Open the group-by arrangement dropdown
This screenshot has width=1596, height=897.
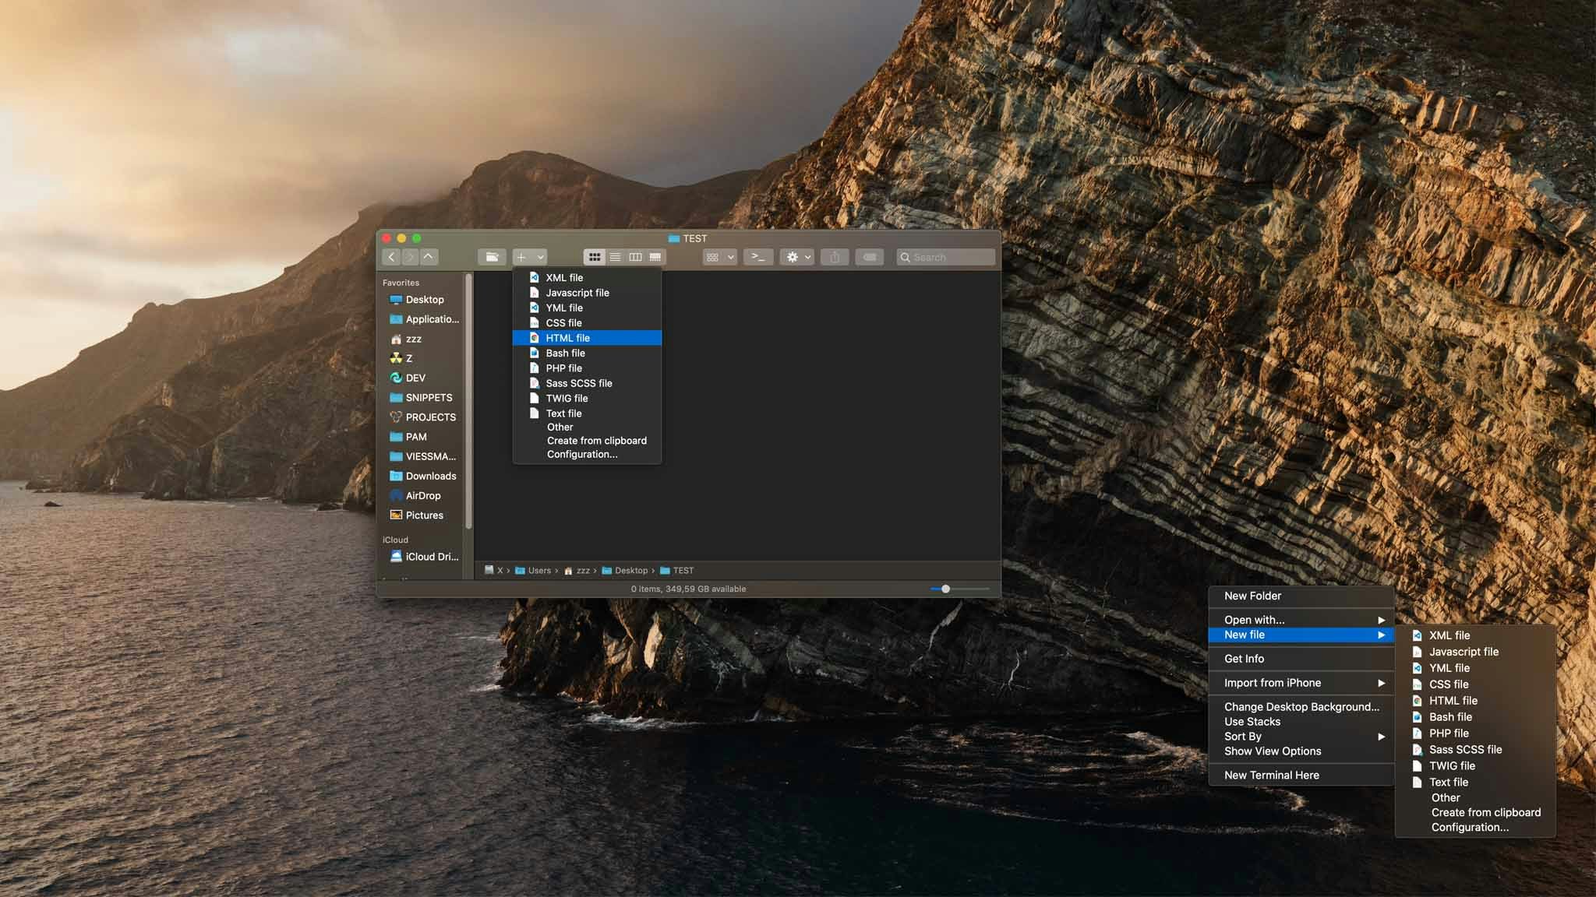pos(719,257)
